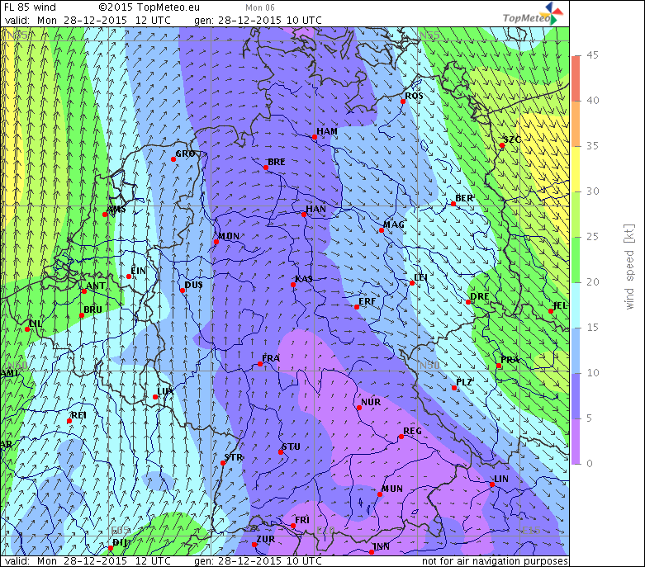645x567 pixels.
Task: Click the KAS red station marker
Action: pos(293,286)
